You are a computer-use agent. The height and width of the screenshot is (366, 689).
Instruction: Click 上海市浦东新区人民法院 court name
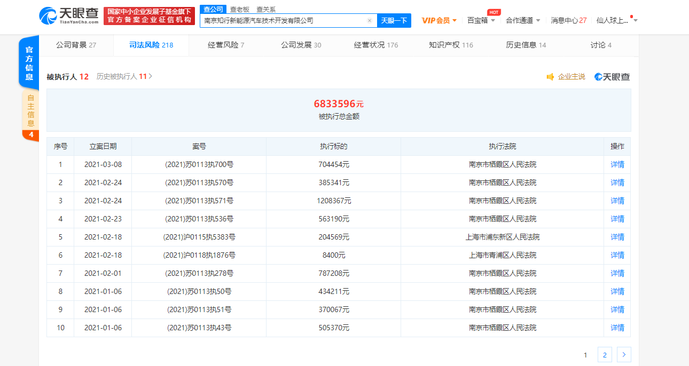(x=503, y=237)
